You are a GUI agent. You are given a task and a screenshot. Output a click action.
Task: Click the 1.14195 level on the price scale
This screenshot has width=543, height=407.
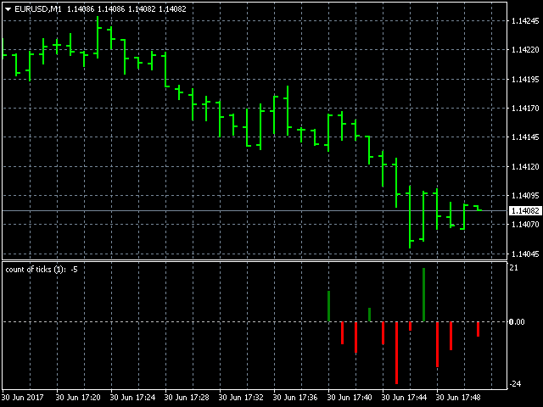tap(525, 79)
